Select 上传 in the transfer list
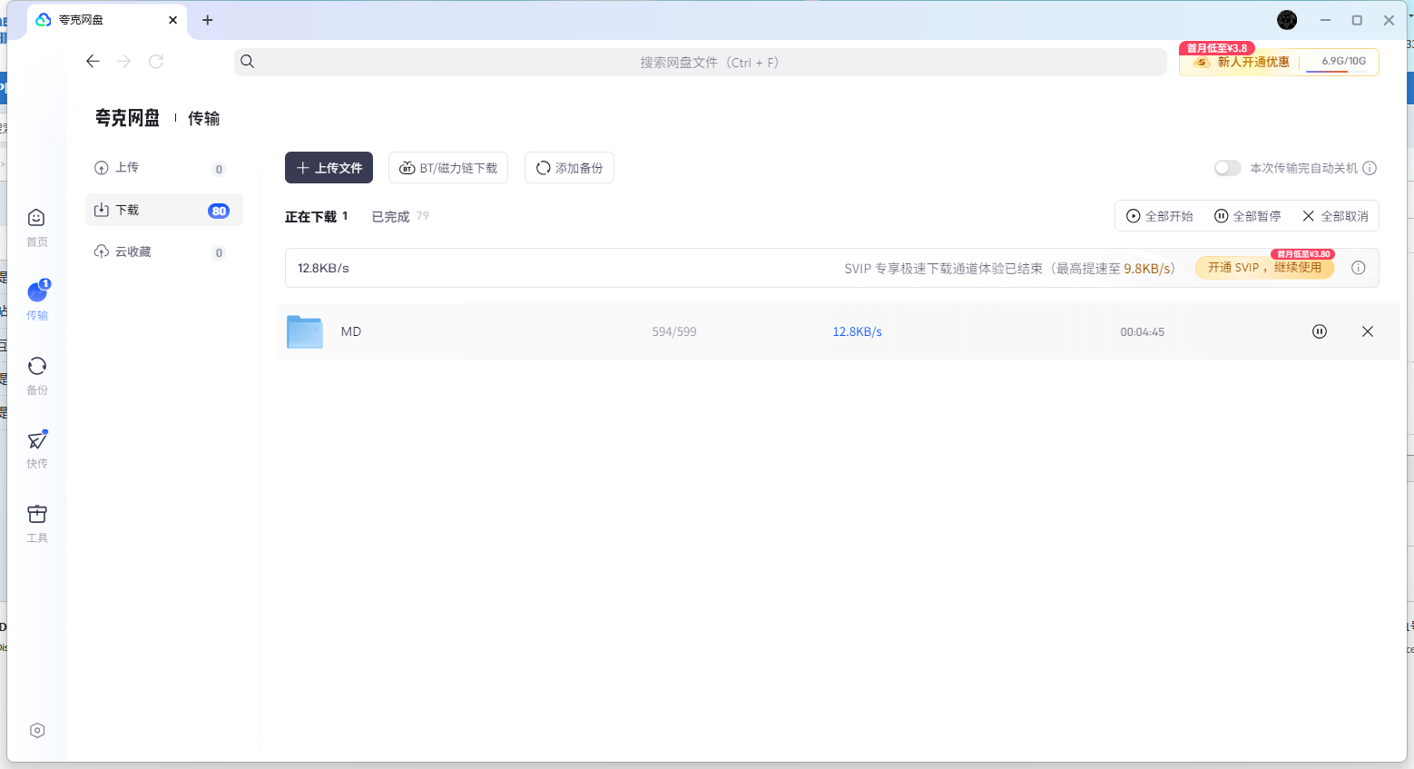Viewport: 1414px width, 769px height. pos(164,168)
